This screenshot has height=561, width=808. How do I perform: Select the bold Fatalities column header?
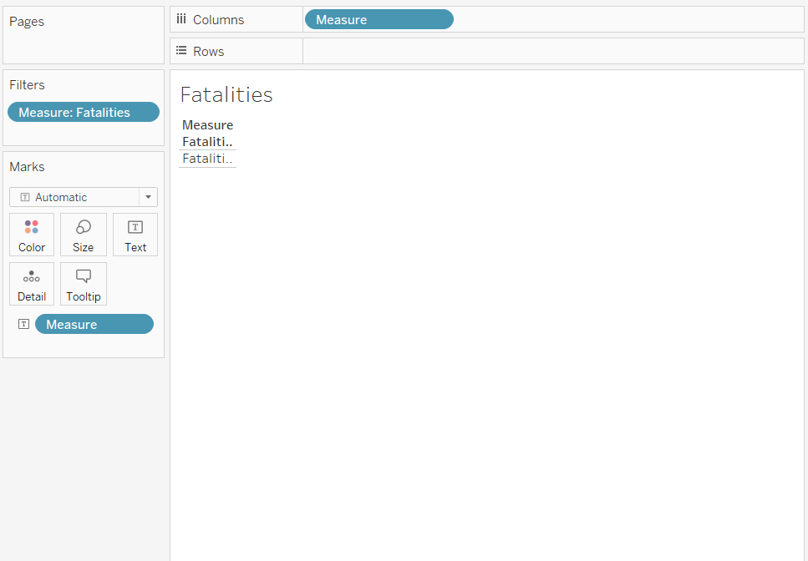[x=207, y=142]
